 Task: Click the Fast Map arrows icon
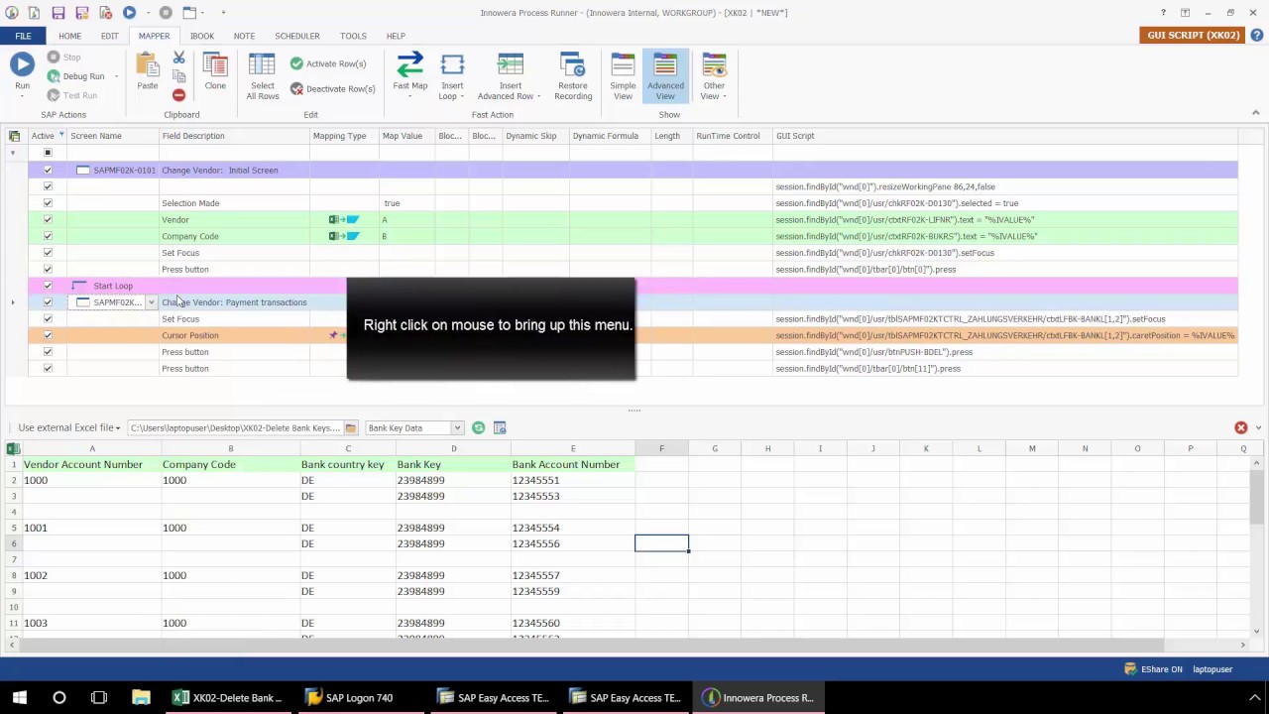pos(409,65)
